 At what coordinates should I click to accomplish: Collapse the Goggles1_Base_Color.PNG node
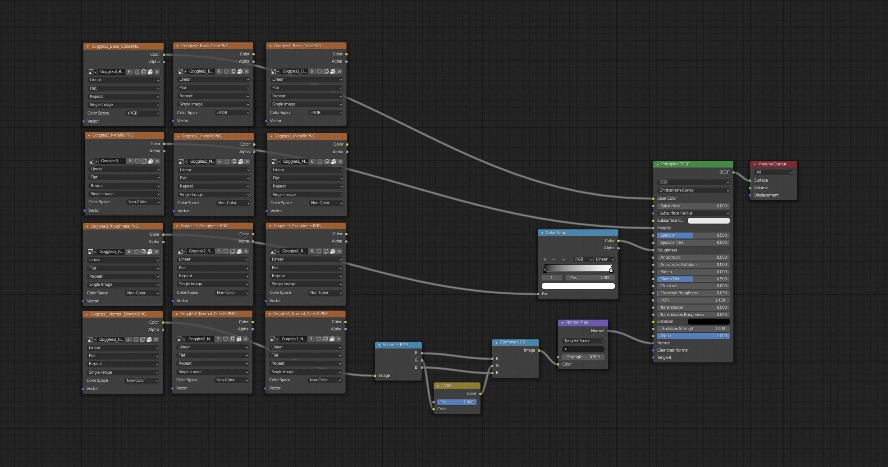pos(270,46)
